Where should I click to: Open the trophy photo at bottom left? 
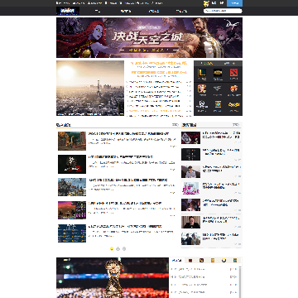[x=113, y=277]
